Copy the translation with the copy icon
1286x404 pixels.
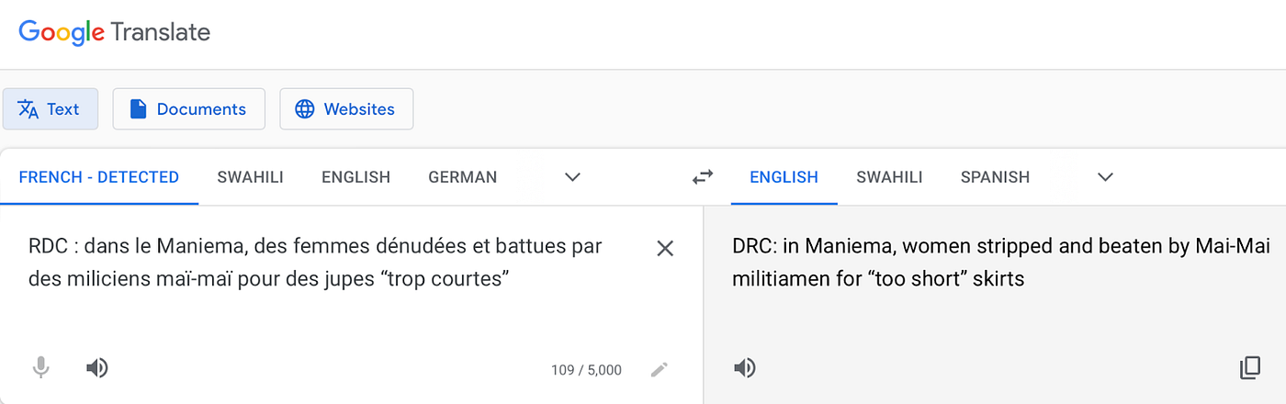point(1249,368)
